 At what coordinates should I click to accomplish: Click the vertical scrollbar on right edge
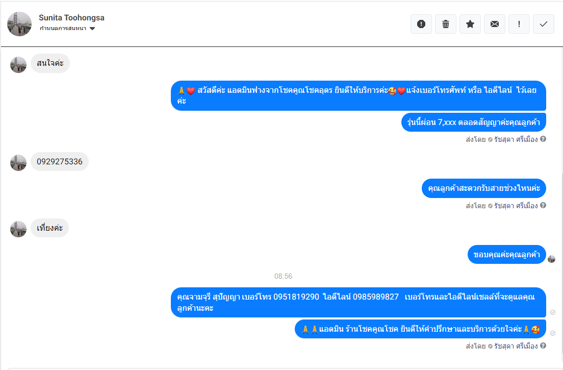point(561,271)
